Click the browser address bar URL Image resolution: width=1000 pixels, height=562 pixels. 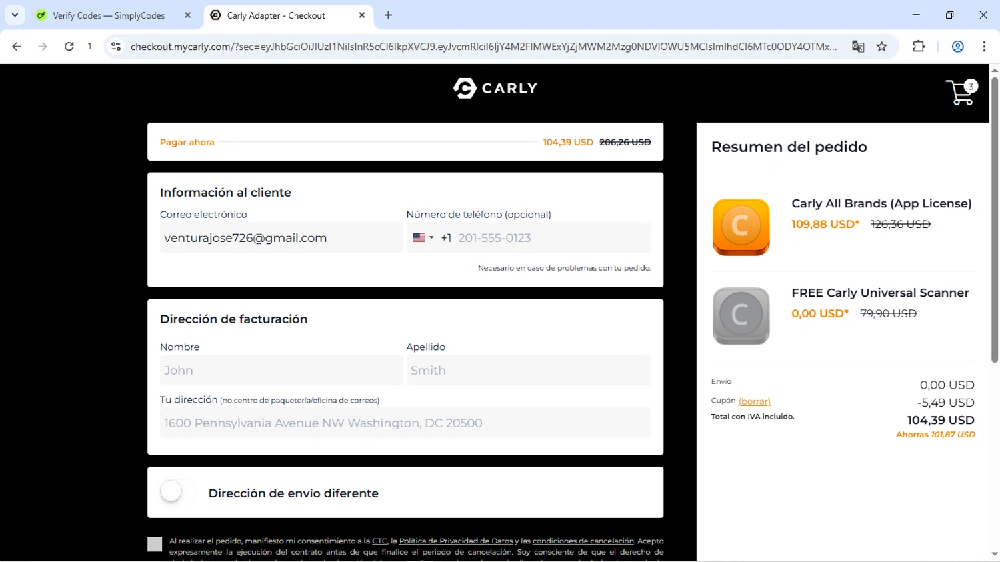coord(483,47)
